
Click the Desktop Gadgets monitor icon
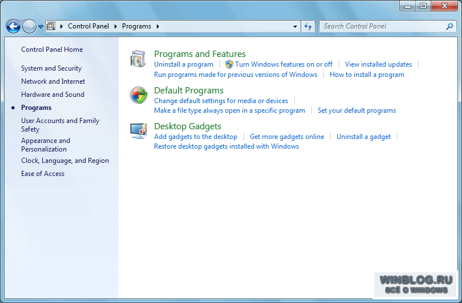coord(139,131)
